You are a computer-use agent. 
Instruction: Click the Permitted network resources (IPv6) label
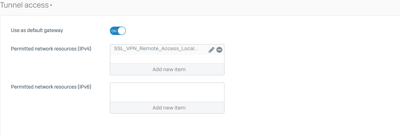coord(51,87)
